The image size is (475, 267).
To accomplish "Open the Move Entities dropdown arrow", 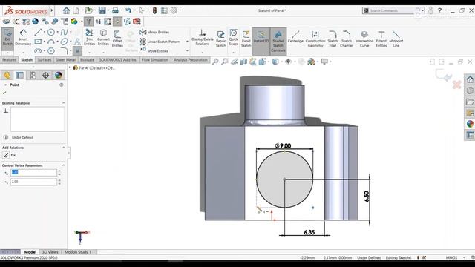I will click(x=187, y=51).
